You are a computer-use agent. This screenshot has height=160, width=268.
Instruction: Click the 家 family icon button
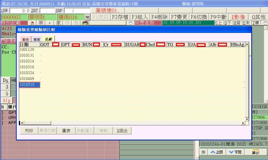point(59,23)
